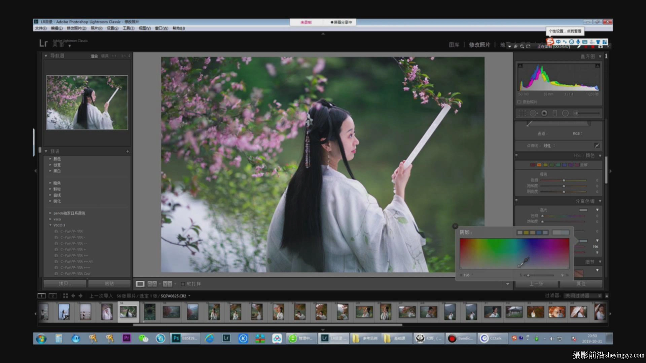Open the 照片 (Photo) menu

[97, 28]
